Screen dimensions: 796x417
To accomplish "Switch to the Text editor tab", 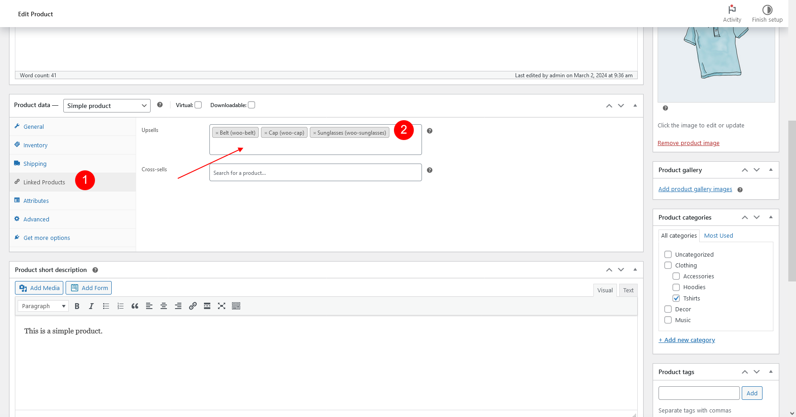I will point(628,290).
